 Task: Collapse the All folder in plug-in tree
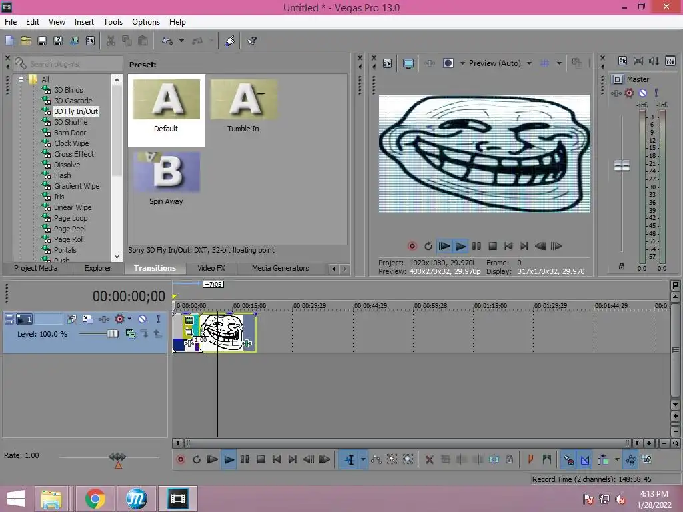pyautogui.click(x=21, y=79)
